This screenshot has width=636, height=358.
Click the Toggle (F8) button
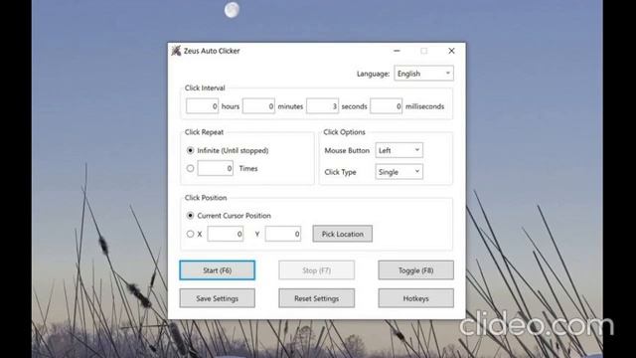pos(415,270)
